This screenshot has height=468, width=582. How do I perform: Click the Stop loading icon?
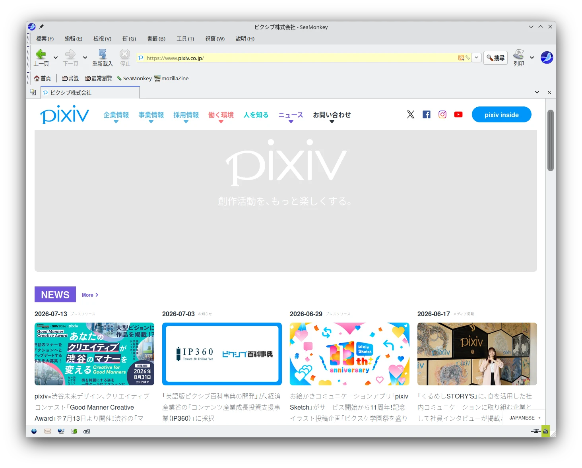[x=125, y=54]
